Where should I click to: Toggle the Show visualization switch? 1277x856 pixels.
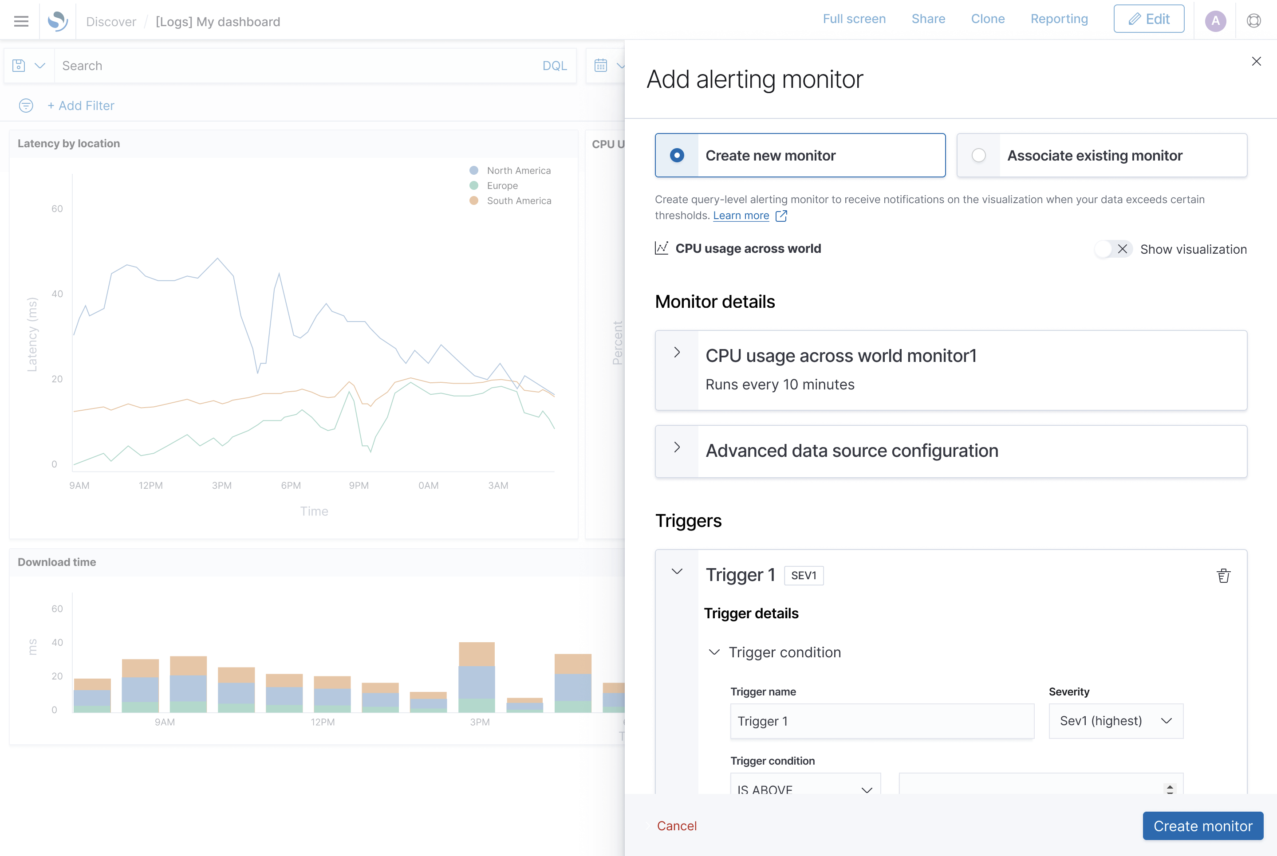click(1113, 249)
